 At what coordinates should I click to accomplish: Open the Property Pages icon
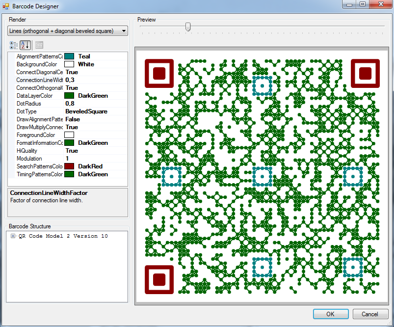pos(39,45)
